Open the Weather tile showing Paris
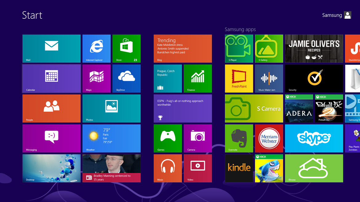The width and height of the screenshot is (360, 202). click(111, 138)
